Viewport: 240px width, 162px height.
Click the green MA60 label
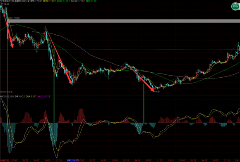[x=63, y=1]
